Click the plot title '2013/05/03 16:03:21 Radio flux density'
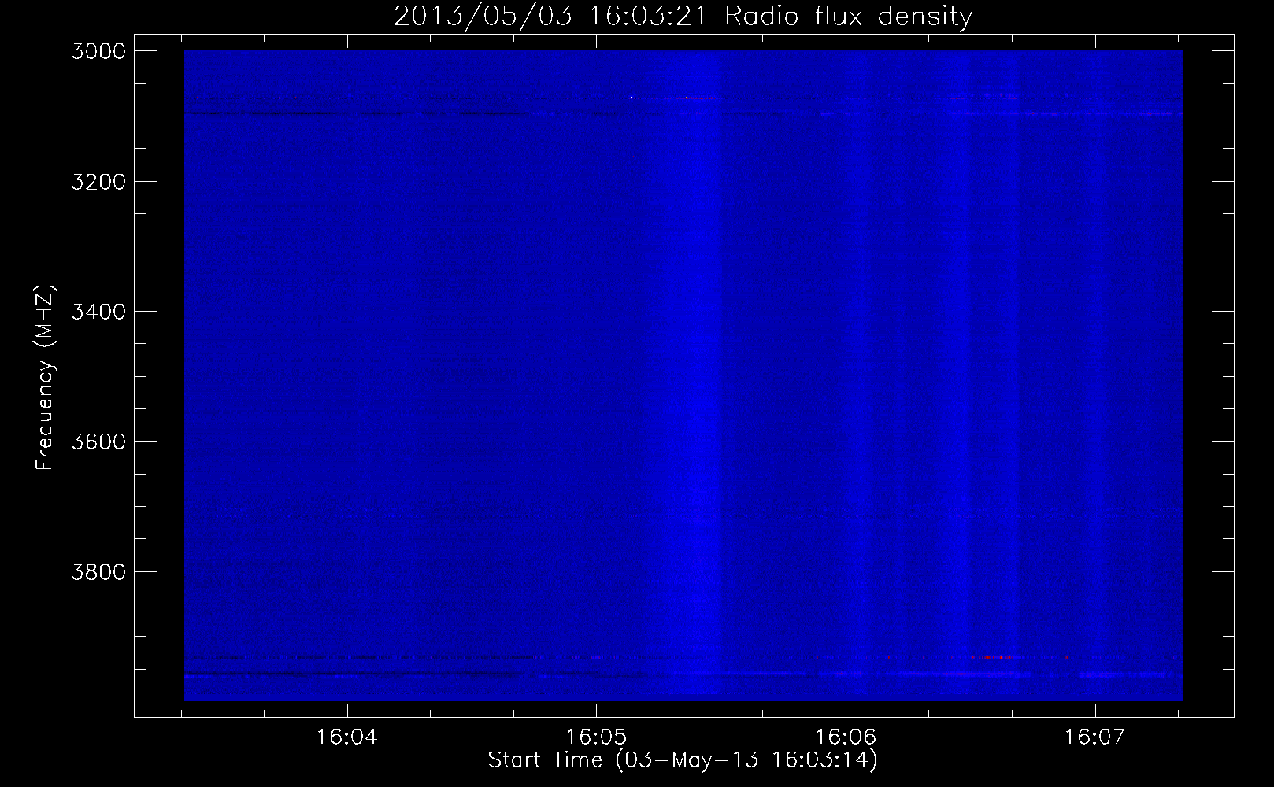Image resolution: width=1274 pixels, height=787 pixels. click(683, 16)
